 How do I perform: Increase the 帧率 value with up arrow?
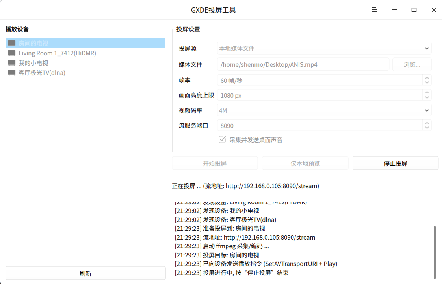(x=427, y=78)
